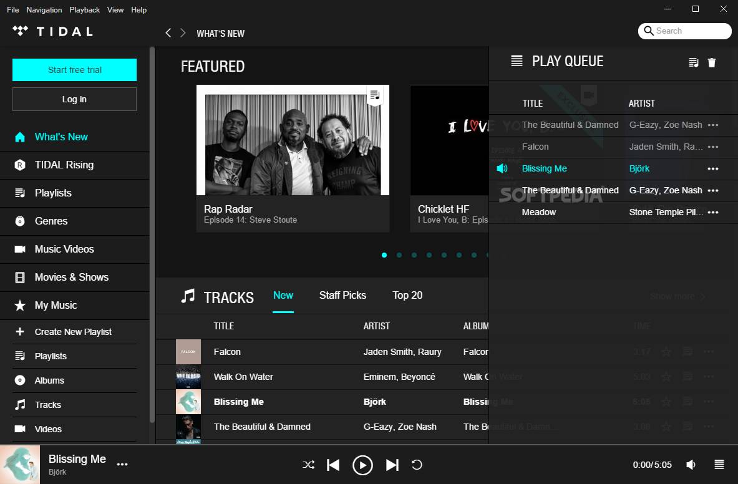Click the Blissing Me cover in the tracks list
The width and height of the screenshot is (738, 484).
tap(188, 402)
